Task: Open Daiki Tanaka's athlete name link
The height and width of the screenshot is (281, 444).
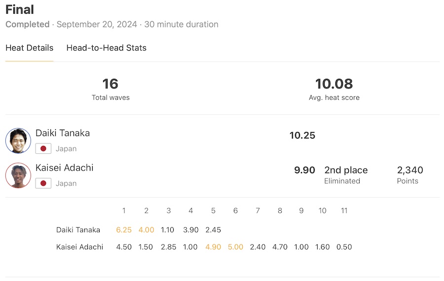Action: (63, 133)
